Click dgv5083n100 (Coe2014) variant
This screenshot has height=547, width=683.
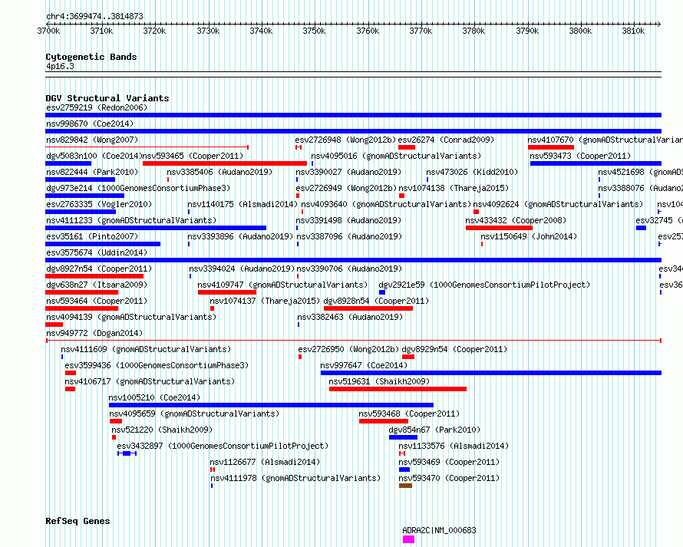[x=94, y=156]
